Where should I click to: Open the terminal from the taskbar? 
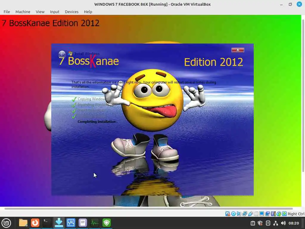point(47,223)
